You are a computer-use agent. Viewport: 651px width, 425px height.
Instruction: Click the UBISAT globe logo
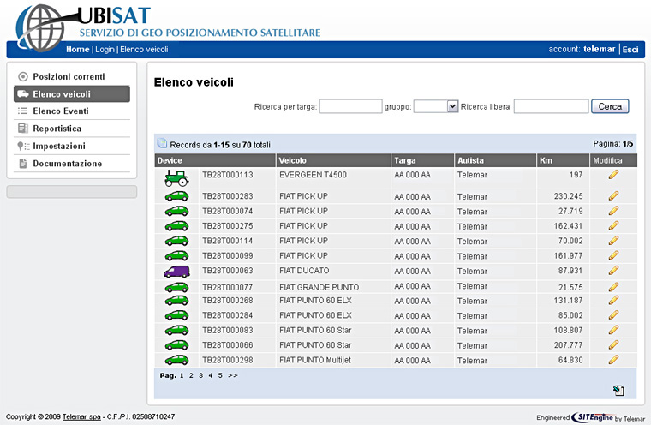click(x=41, y=27)
